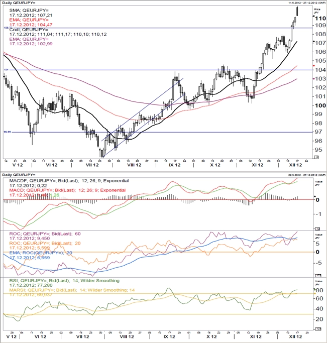
Task: Click the black SMA marker near 107
Action: 314,42
